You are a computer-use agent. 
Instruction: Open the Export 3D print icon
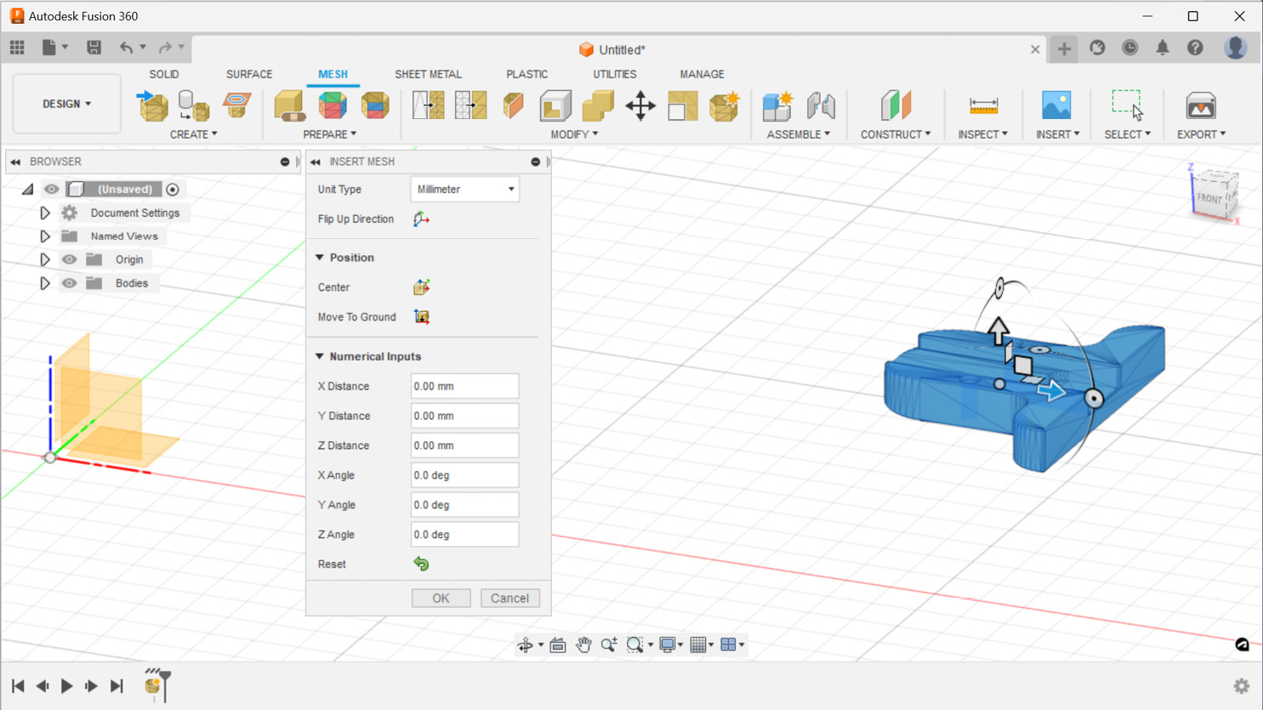(1201, 105)
